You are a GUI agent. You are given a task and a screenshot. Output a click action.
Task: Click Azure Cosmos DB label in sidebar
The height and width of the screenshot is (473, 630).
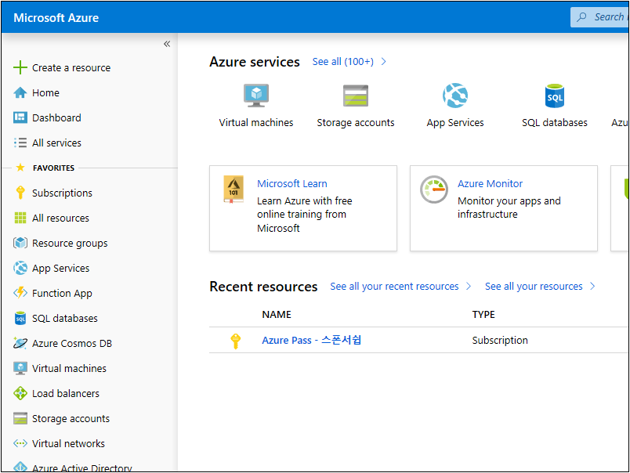point(72,343)
